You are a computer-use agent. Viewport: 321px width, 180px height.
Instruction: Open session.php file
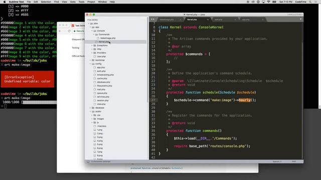[x=102, y=100]
